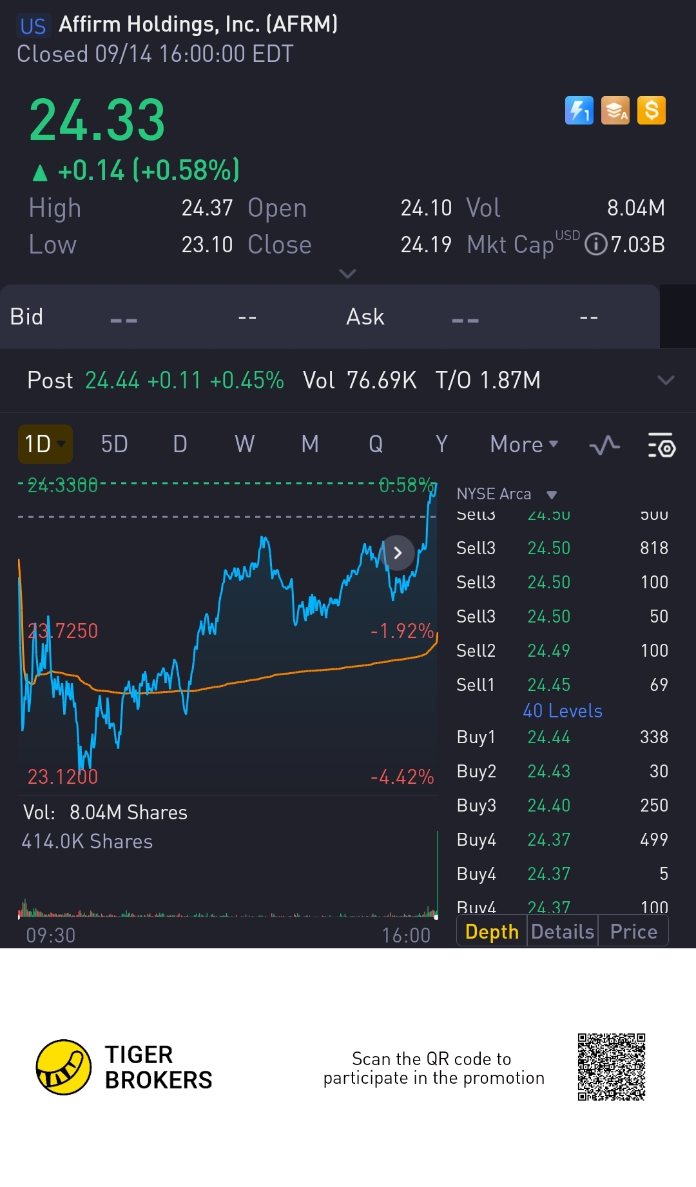
Task: Tap the Vol 8.04M Shares label
Action: coord(105,812)
